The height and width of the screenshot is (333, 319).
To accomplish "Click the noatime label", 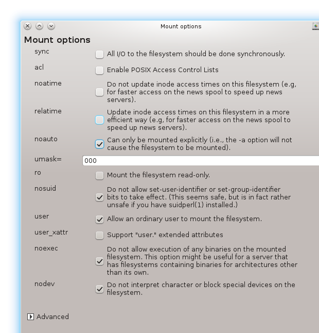I will [48, 84].
